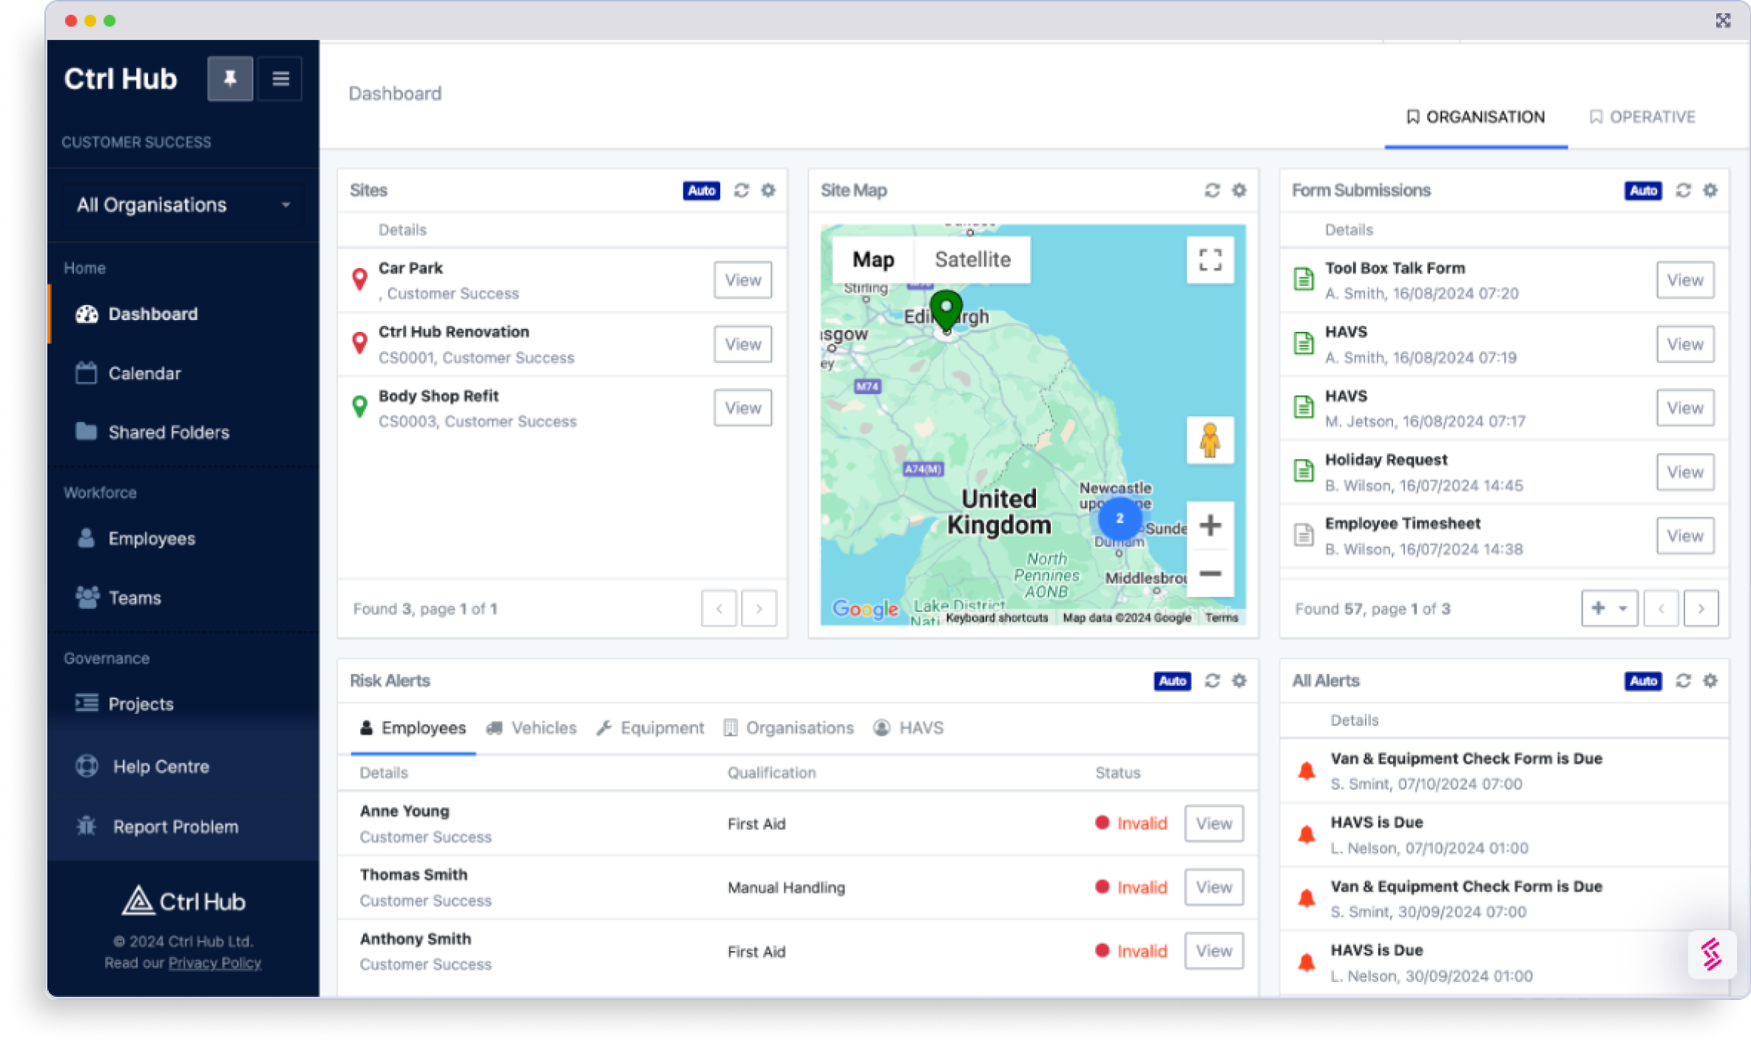This screenshot has width=1751, height=1045.
Task: Select the Map view type
Action: coord(873,259)
